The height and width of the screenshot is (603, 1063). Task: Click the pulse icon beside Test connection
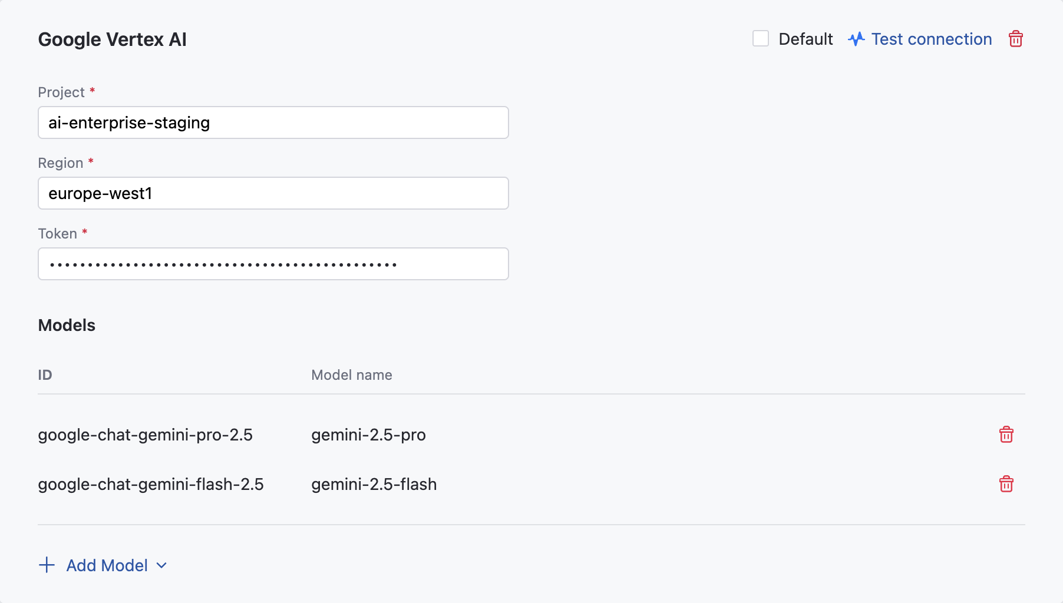[x=856, y=39]
